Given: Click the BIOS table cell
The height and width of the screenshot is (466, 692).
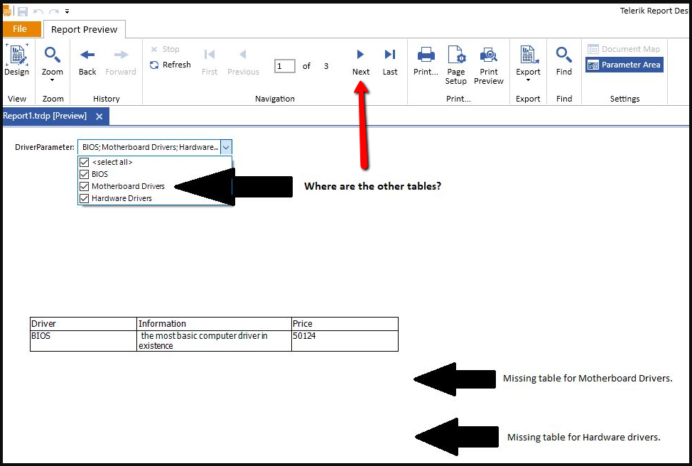Looking at the screenshot, I should click(83, 341).
